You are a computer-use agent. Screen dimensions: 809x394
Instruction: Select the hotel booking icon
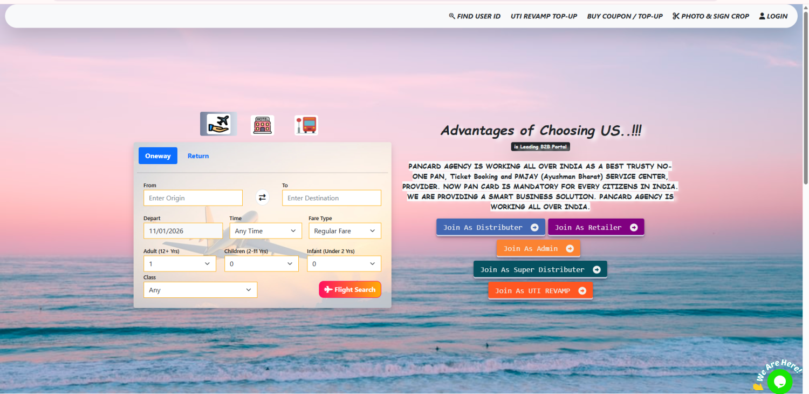[x=262, y=125]
